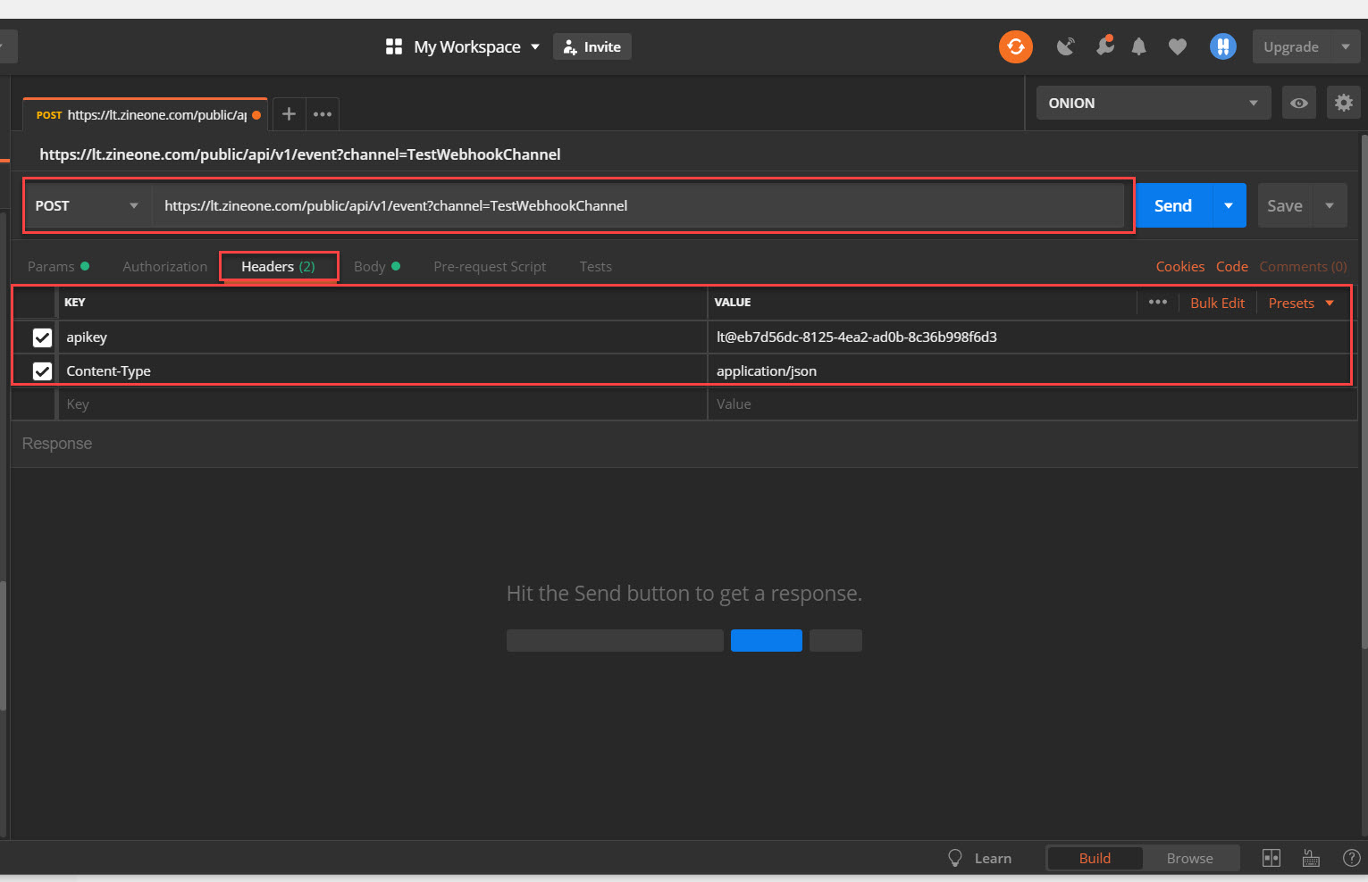Click the blue Send button
Image resolution: width=1368 pixels, height=882 pixels.
point(1173,206)
